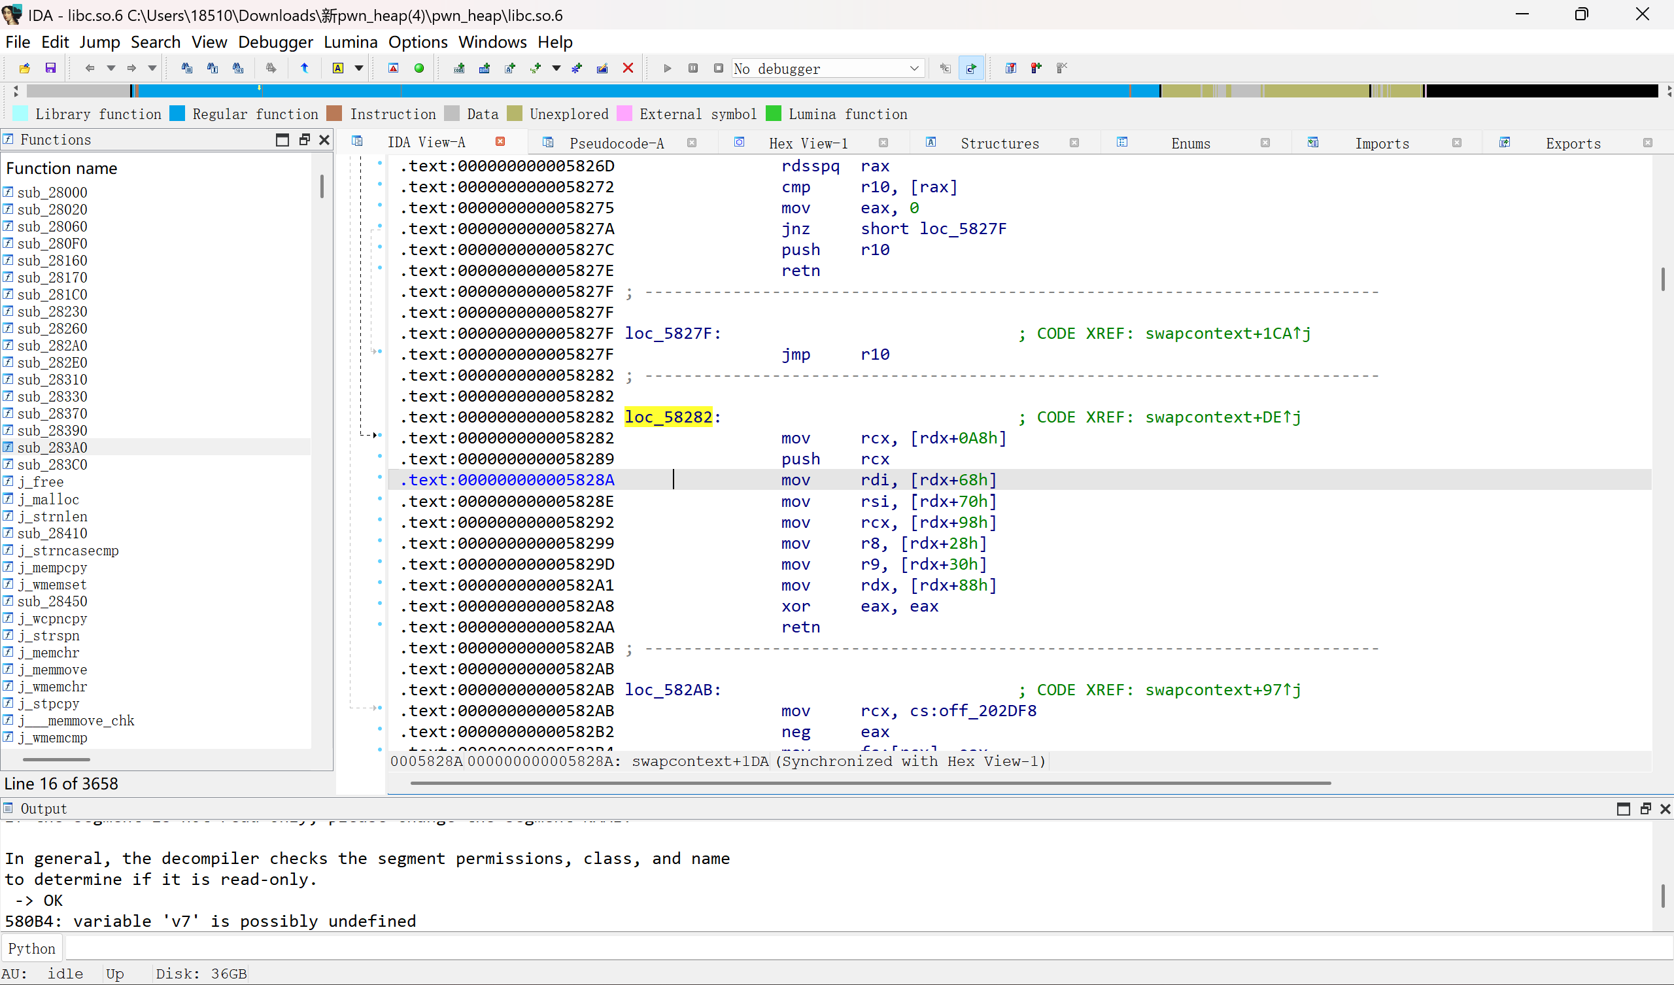Screen dimensions: 1674x985
Task: Switch to the Imports tab
Action: click(x=1382, y=143)
